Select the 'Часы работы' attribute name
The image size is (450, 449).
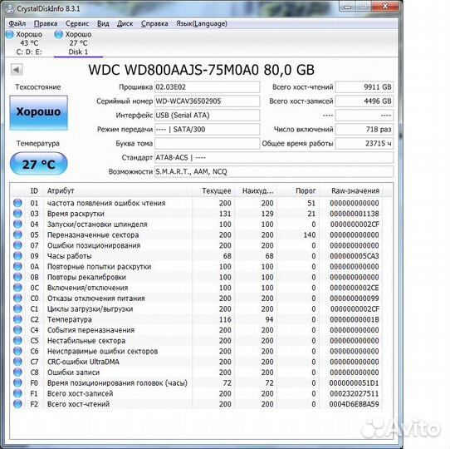click(70, 256)
